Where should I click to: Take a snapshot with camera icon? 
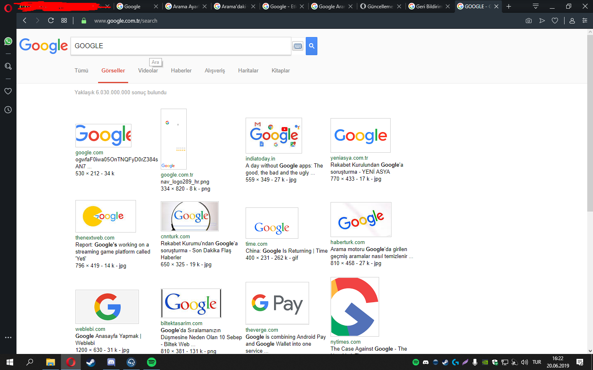coord(529,21)
